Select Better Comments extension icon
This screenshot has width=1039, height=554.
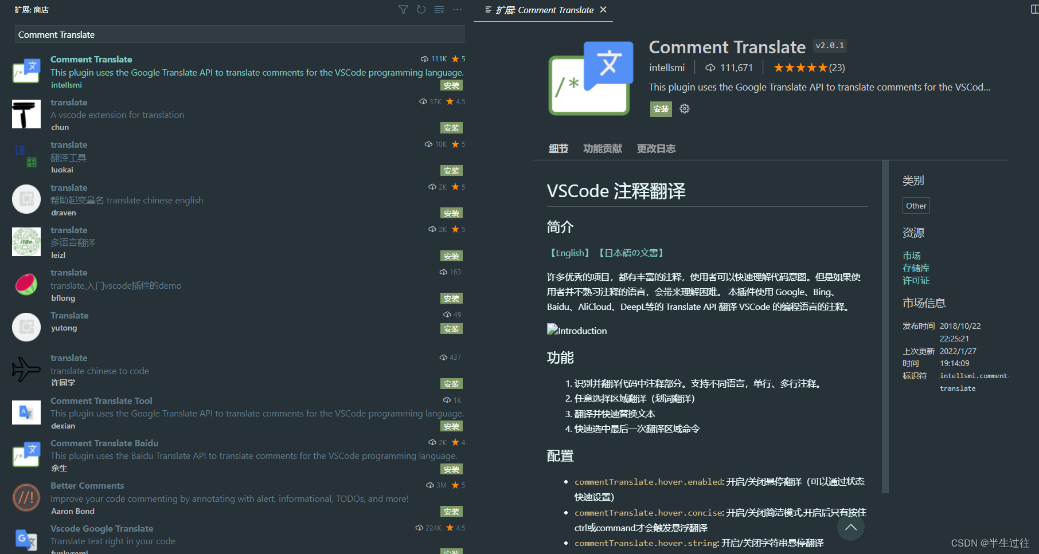[26, 498]
